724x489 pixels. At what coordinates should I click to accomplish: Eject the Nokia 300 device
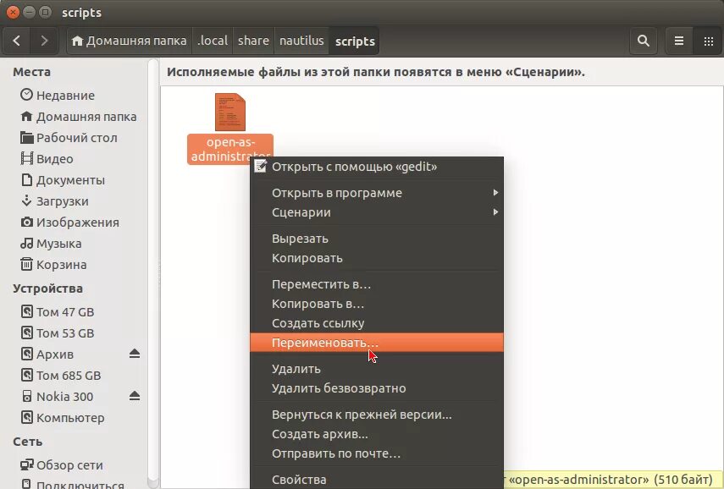(x=134, y=396)
